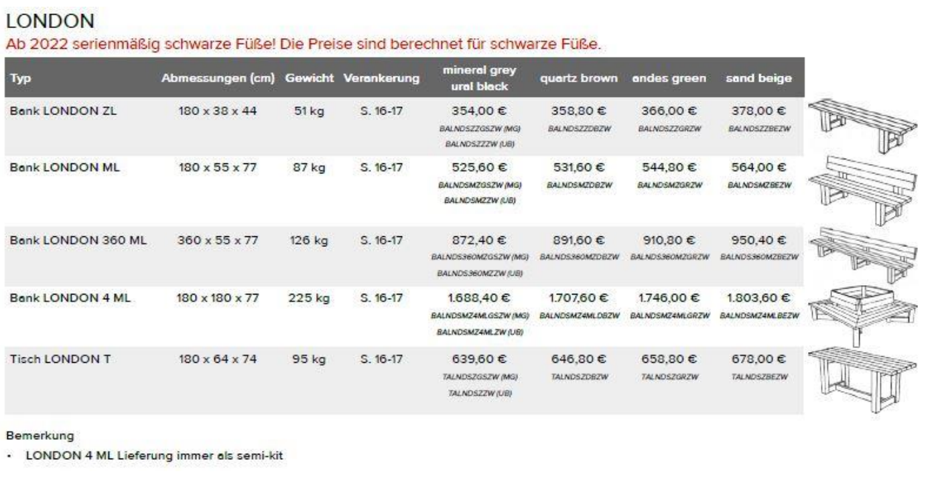Click S. 16-17 reference for Bank LONDON ML
The height and width of the screenshot is (494, 940).
point(380,168)
